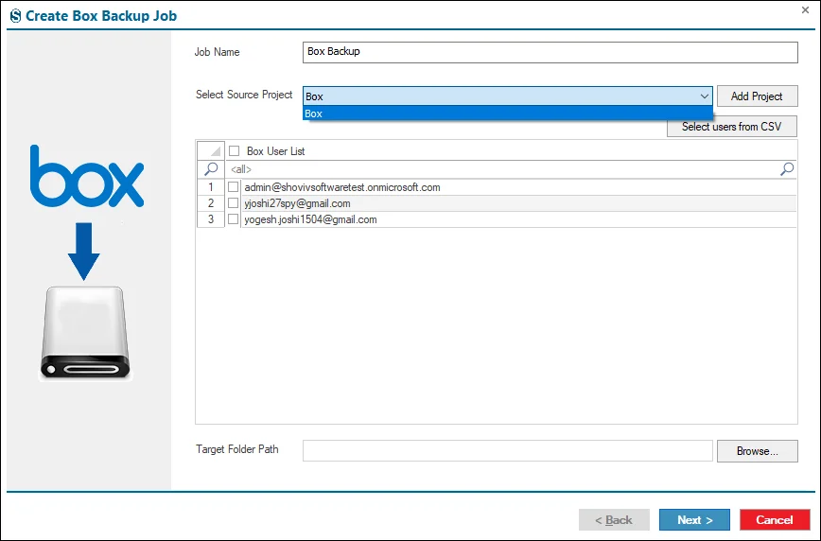This screenshot has width=821, height=541.
Task: Click the Target Folder Path label
Action: pyautogui.click(x=237, y=449)
